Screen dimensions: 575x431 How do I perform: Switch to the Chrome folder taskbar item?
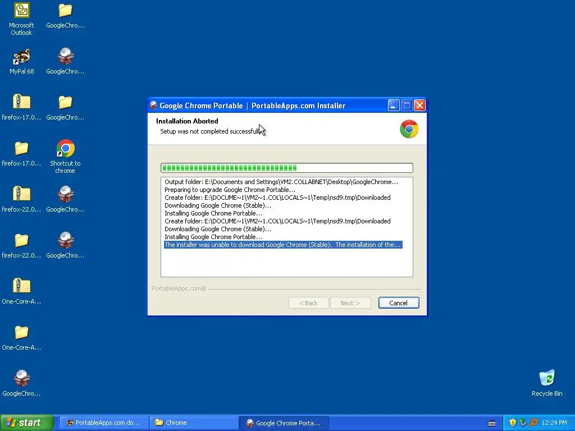(x=194, y=423)
